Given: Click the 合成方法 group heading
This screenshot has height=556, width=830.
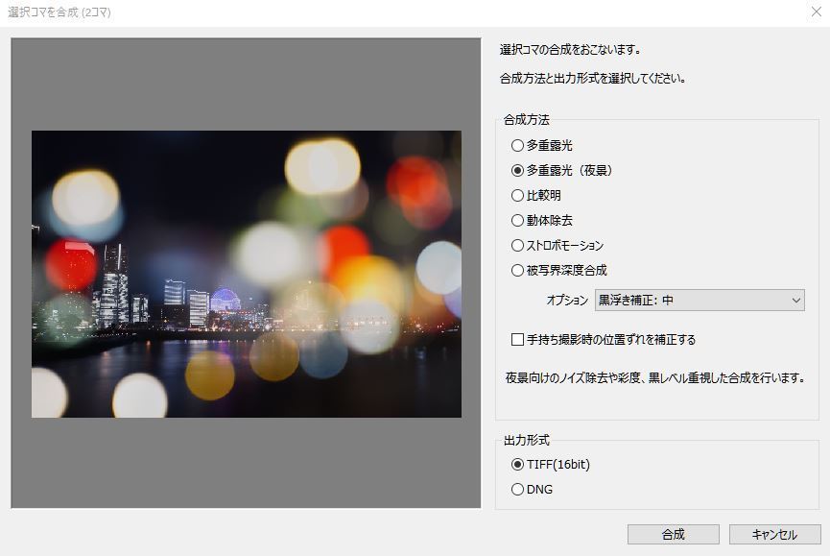Looking at the screenshot, I should (x=526, y=120).
